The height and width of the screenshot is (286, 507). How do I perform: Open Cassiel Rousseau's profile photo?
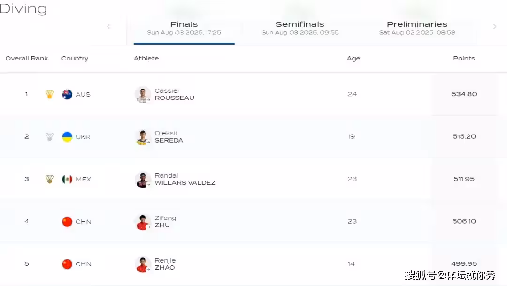142,94
